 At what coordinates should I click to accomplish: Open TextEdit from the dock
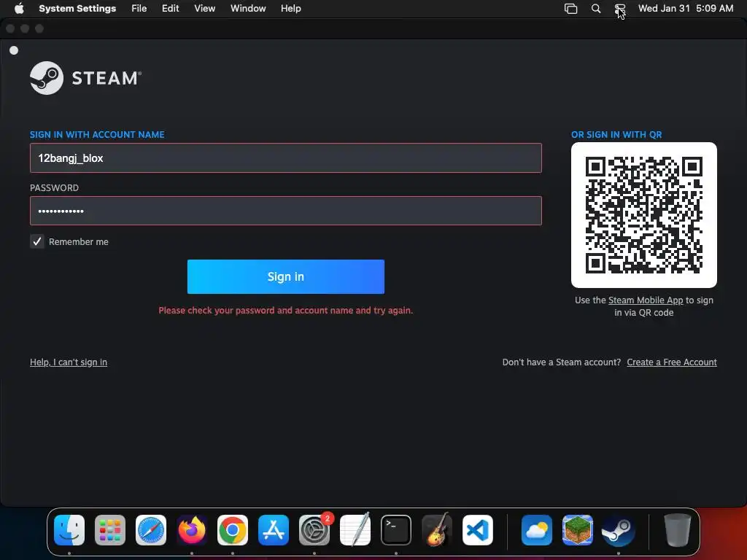click(x=355, y=530)
